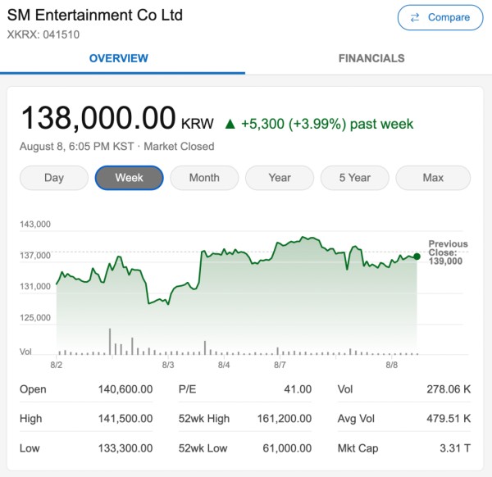Click the 8/3 date label on chart axis
Viewport: 492px width, 477px height.
(168, 365)
